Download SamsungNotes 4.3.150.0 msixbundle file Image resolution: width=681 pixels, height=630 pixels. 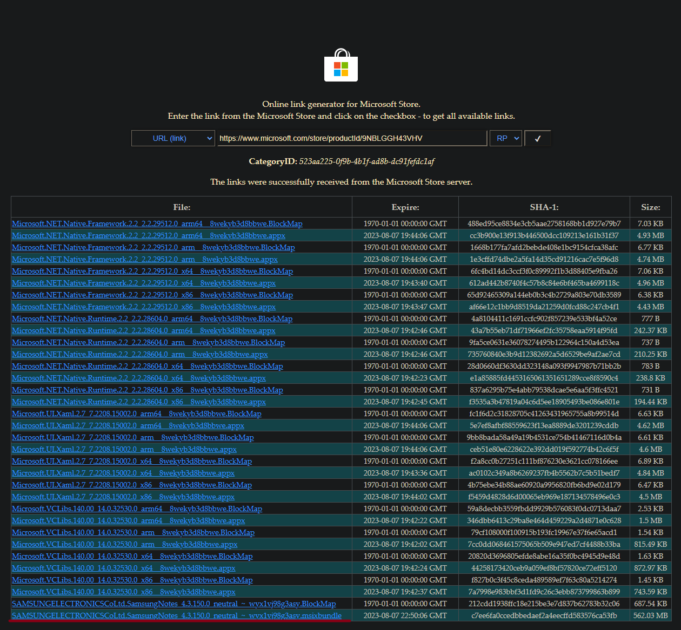[x=177, y=615]
